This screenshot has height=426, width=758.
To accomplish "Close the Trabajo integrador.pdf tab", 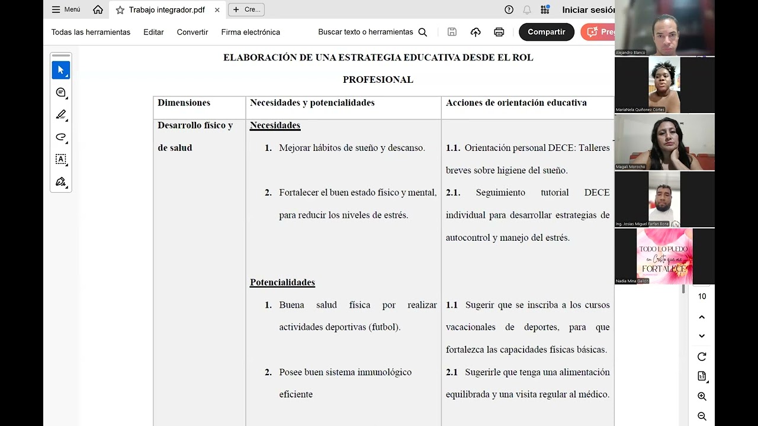I will 217,10.
